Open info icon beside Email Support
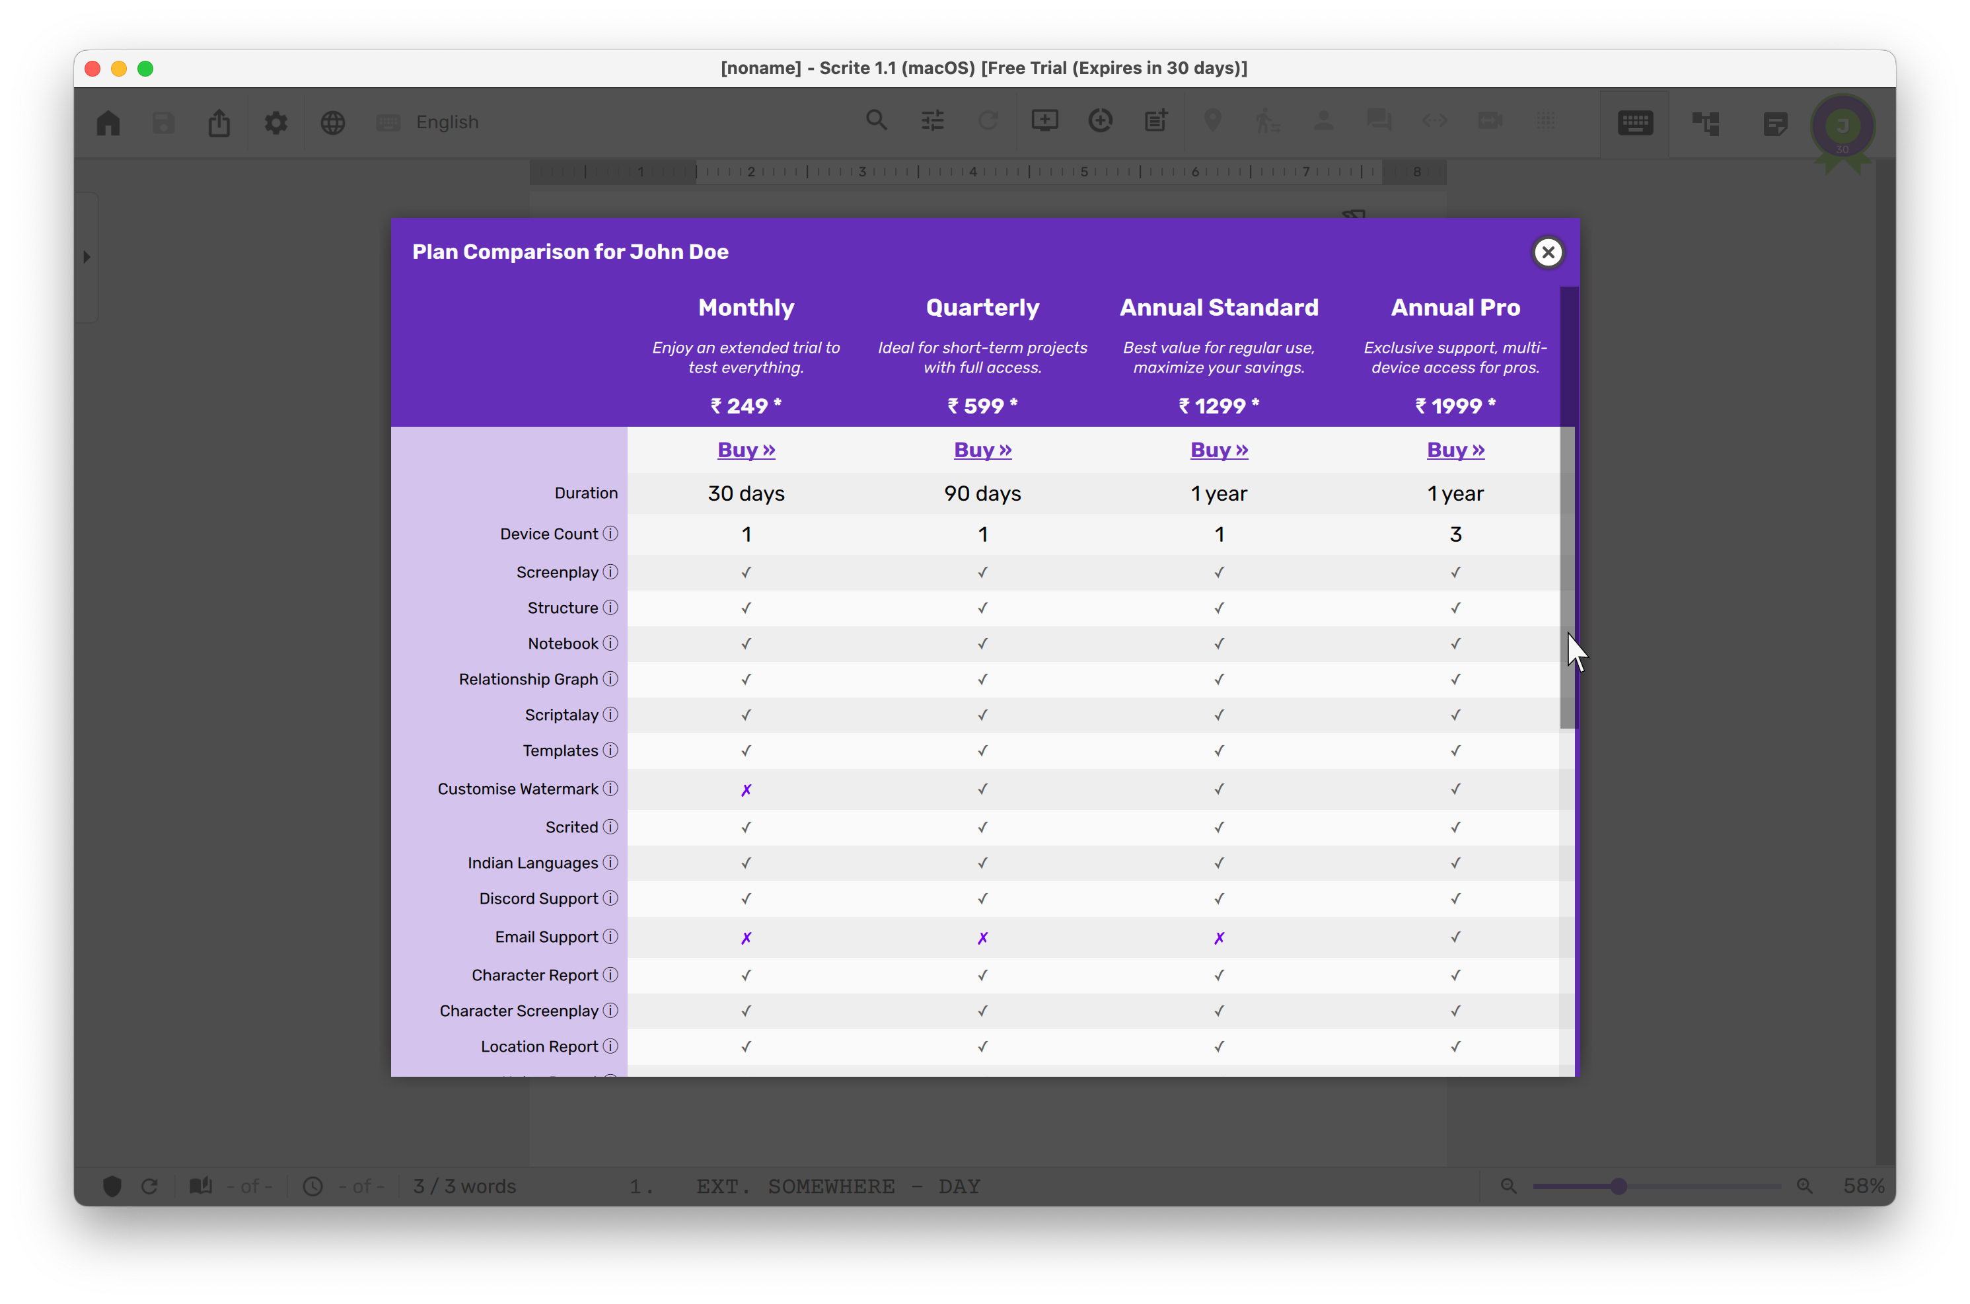 point(610,937)
